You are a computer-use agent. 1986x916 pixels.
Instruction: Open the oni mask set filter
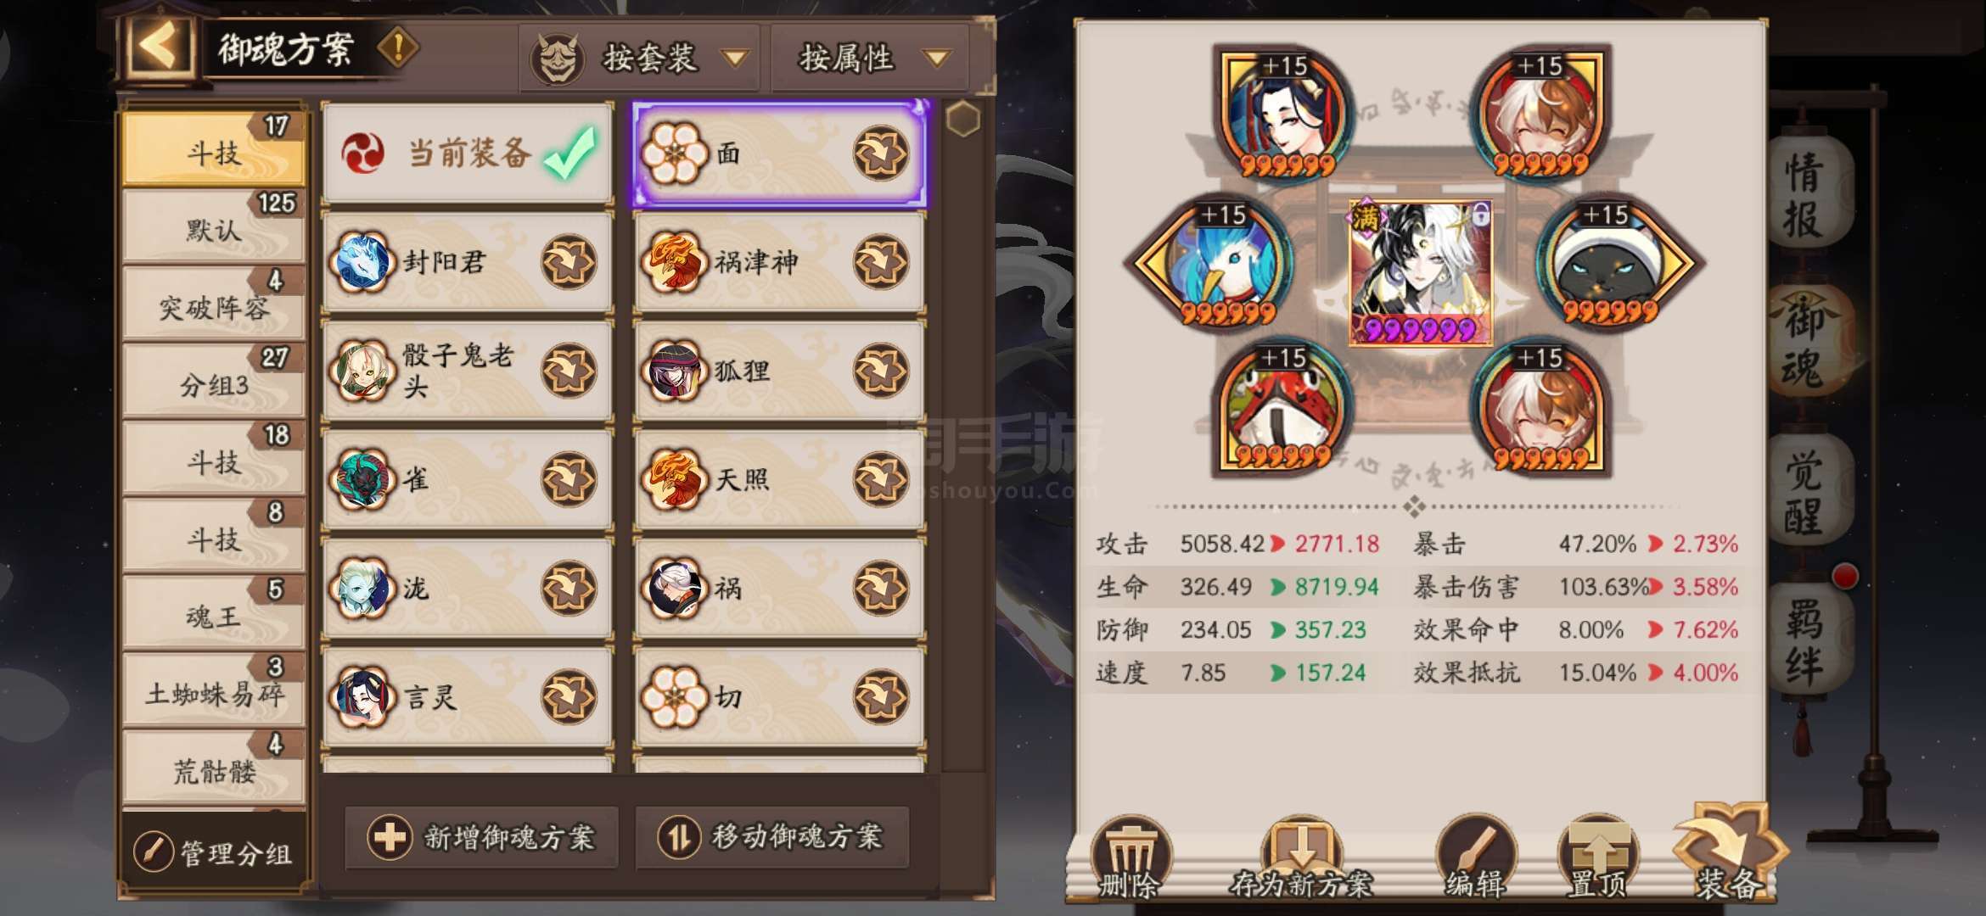point(557,59)
